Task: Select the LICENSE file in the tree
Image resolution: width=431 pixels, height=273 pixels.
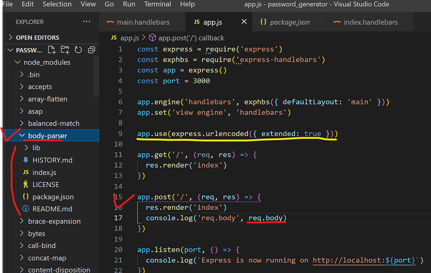Action: 46,184
